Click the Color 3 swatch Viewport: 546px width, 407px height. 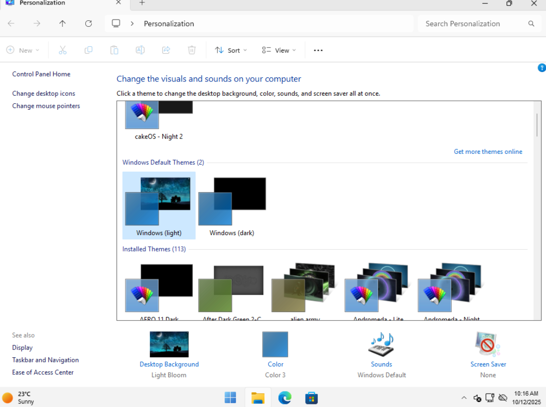(x=275, y=344)
